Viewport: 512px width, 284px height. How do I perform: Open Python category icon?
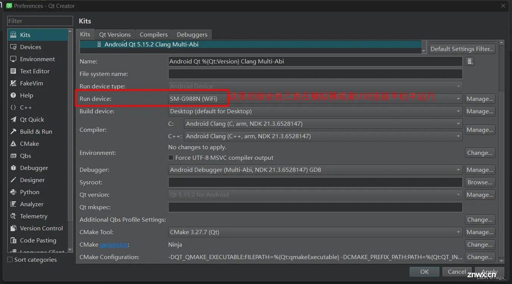[x=13, y=192]
